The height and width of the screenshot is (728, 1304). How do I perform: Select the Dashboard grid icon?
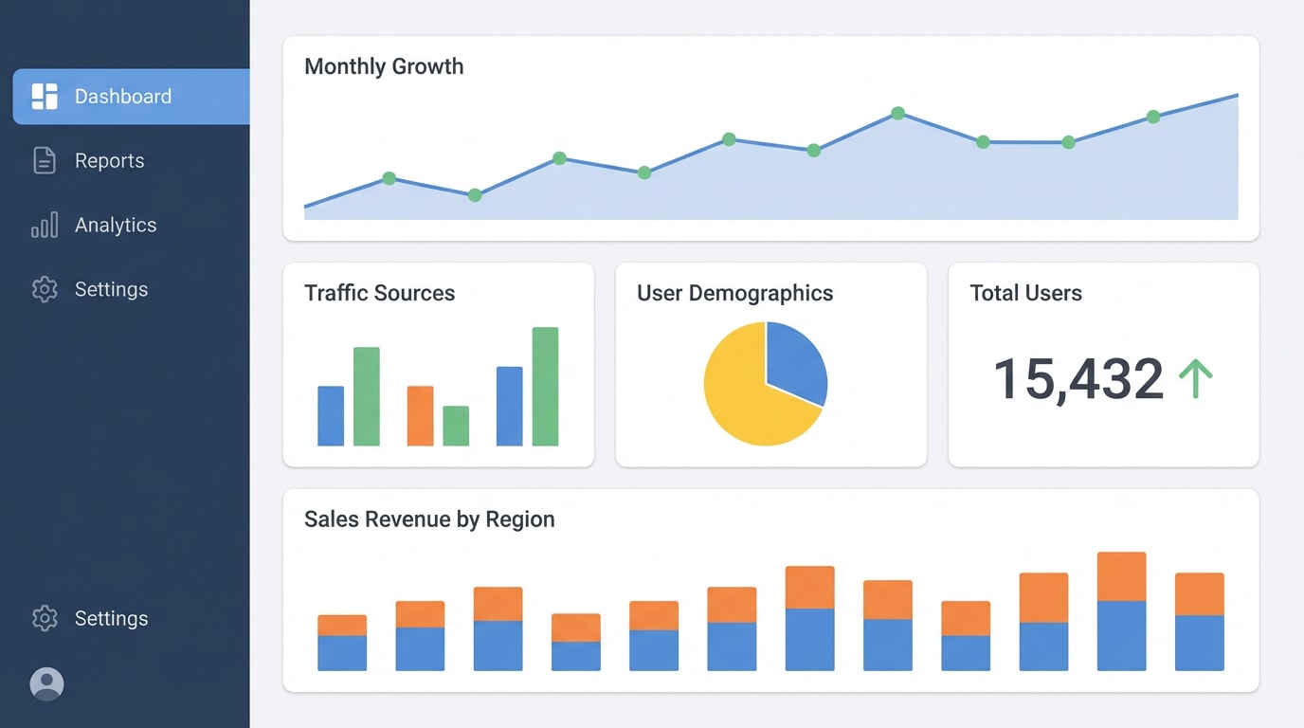[x=44, y=96]
